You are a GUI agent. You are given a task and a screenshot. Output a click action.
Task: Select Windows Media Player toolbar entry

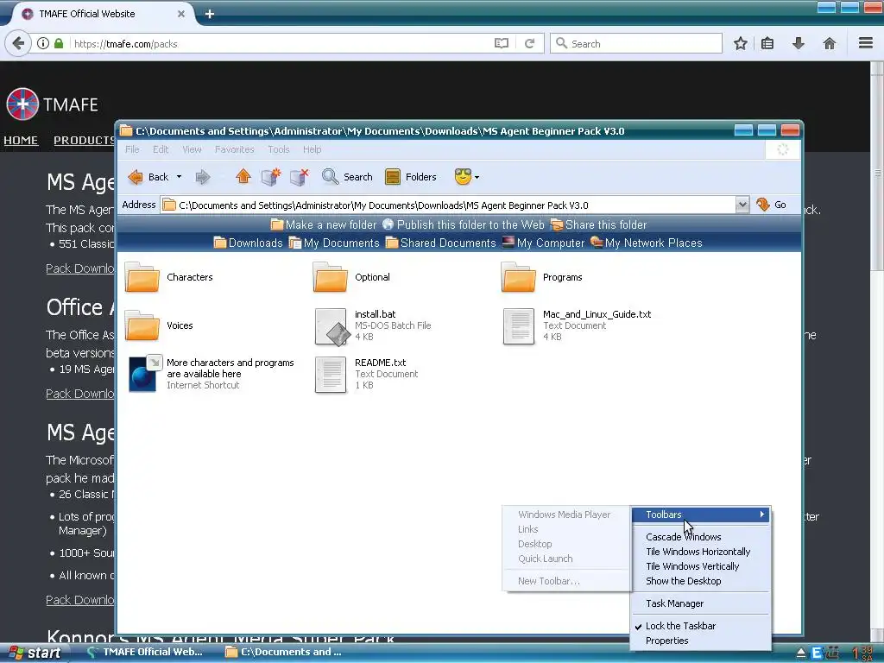(566, 515)
